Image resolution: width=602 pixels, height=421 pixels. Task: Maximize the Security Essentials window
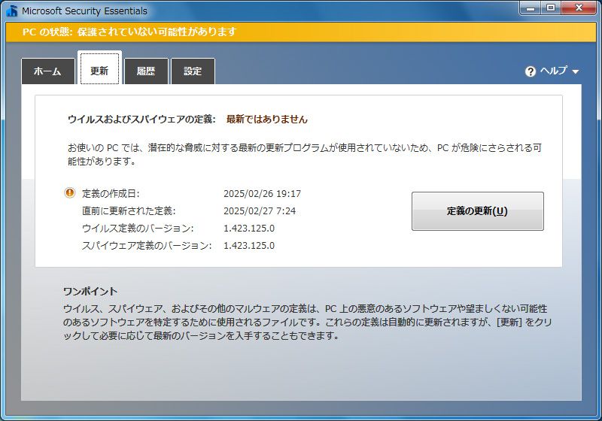[551, 8]
